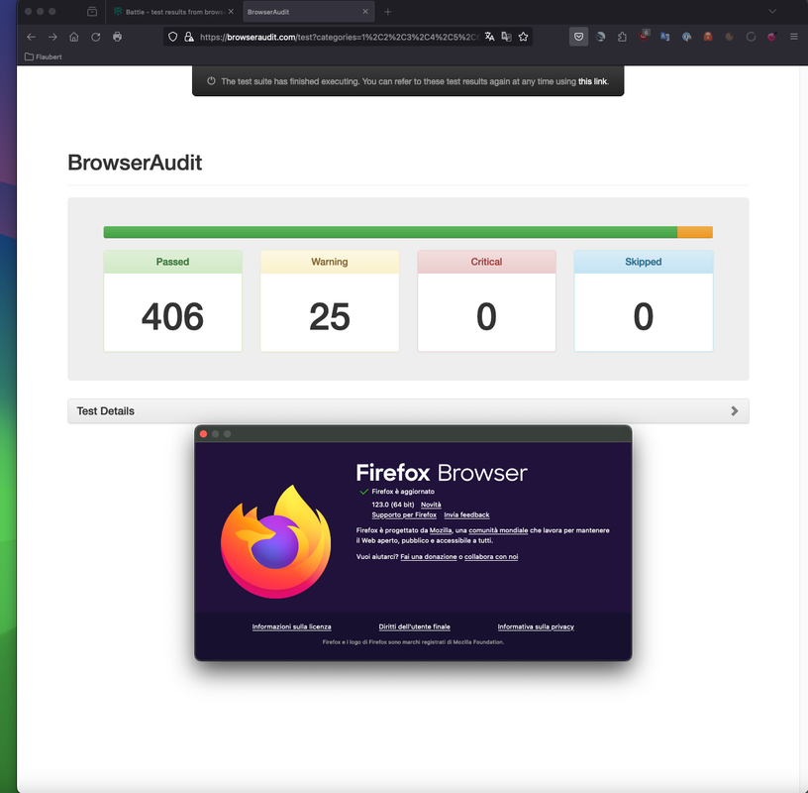Screen dimensions: 808x793
Task: Open the Firefox home page
Action: tap(74, 37)
